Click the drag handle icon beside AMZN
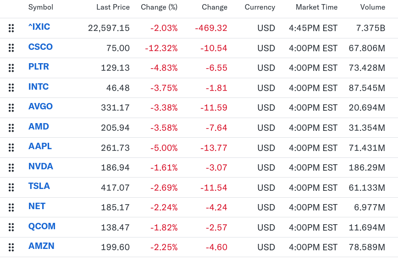The height and width of the screenshot is (259, 398). click(11, 247)
